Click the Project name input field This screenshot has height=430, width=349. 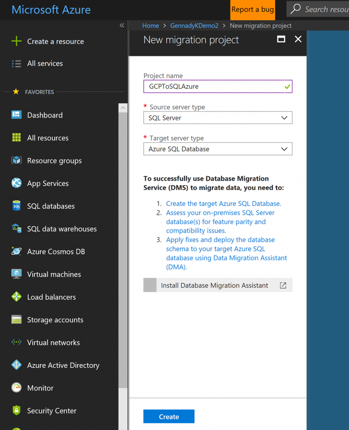[x=218, y=87]
